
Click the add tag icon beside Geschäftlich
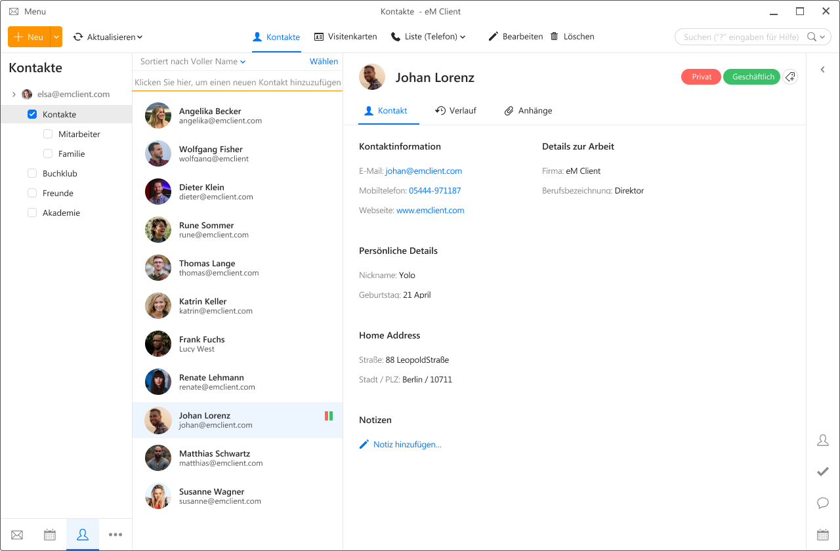pos(791,77)
